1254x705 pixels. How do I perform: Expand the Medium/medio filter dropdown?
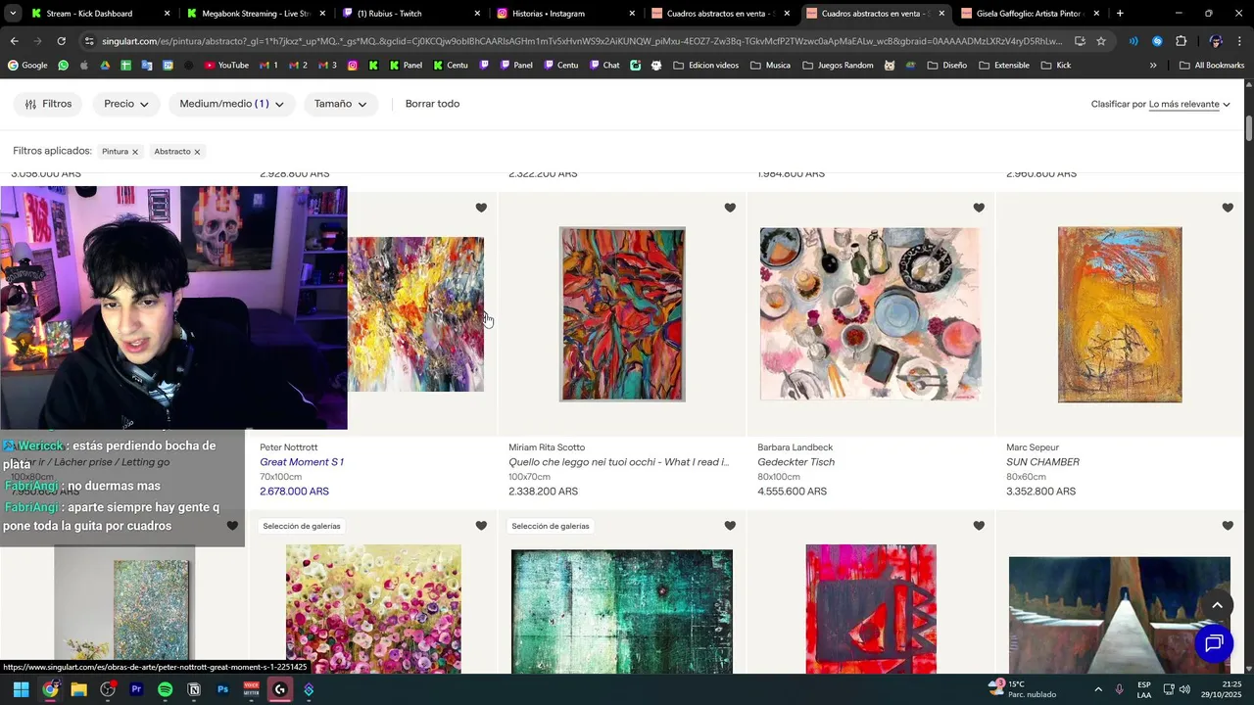point(231,104)
